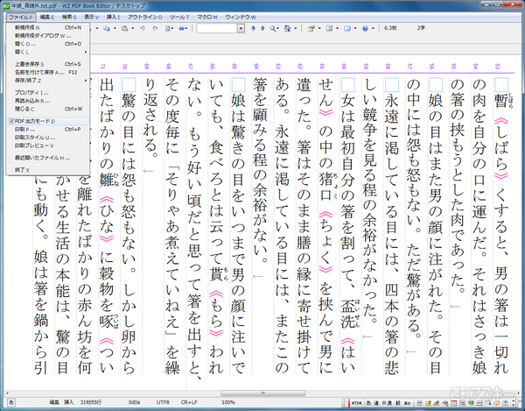Choose 印刷 P... menu entry
The width and height of the screenshot is (525, 411).
[x=48, y=130]
